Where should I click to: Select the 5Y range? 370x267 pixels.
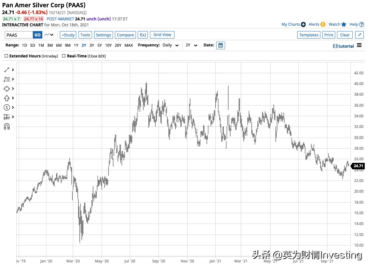pos(100,45)
